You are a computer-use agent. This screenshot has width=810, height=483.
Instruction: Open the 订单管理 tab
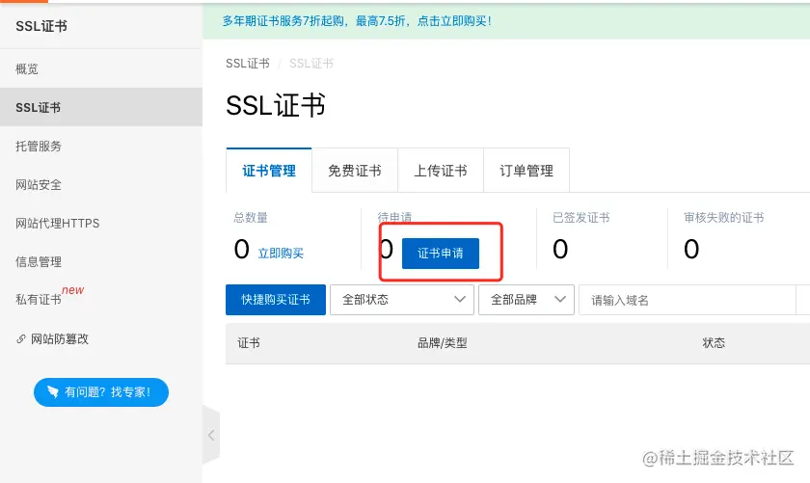tap(526, 171)
